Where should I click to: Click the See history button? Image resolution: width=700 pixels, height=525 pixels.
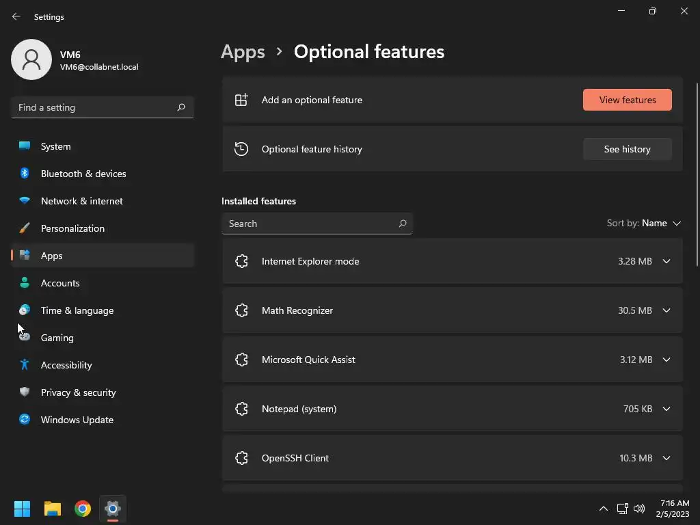627,149
